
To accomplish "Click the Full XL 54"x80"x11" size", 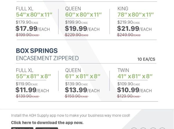I will coord(34,14).
